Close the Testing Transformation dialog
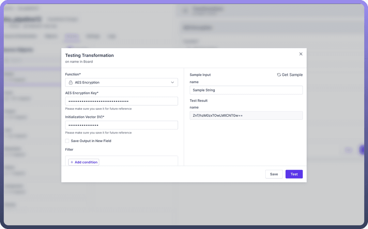Screen dimensions: 368x229 pyautogui.click(x=301, y=54)
